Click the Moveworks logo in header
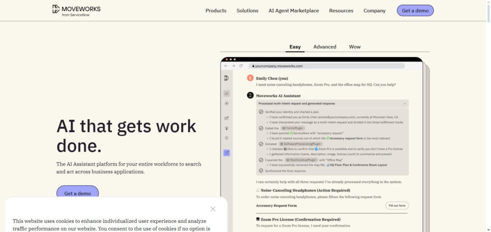This screenshot has height=232, width=491. click(76, 11)
